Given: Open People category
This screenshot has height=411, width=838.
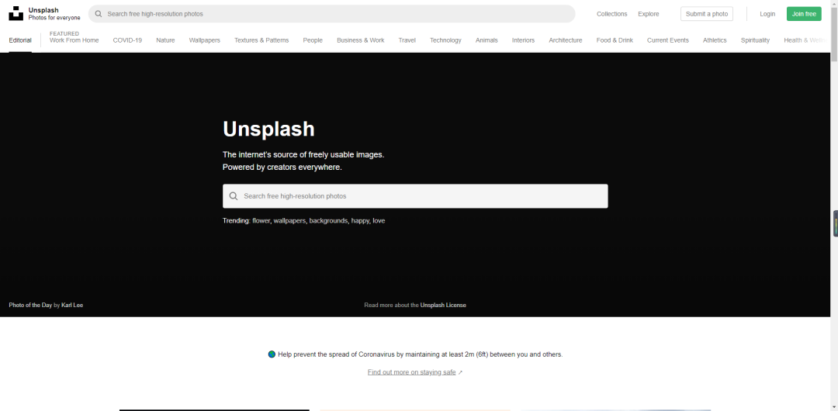Looking at the screenshot, I should tap(313, 40).
